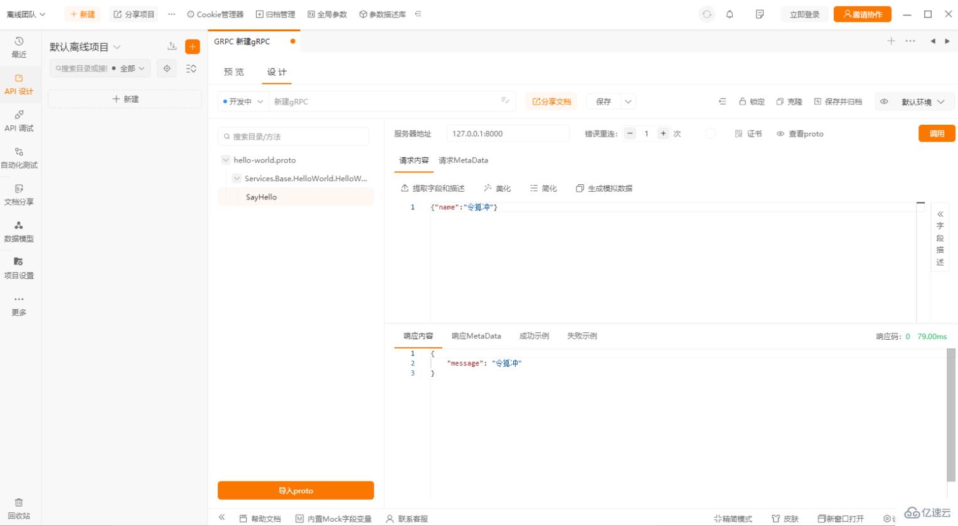Open 更多 options in the sidebar
Image resolution: width=958 pixels, height=526 pixels.
click(x=19, y=305)
